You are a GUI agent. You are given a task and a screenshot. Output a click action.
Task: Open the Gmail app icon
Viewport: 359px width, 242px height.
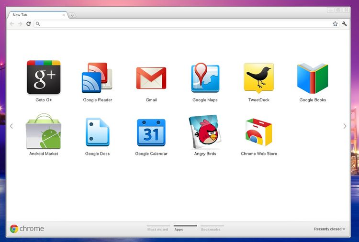[x=151, y=78]
